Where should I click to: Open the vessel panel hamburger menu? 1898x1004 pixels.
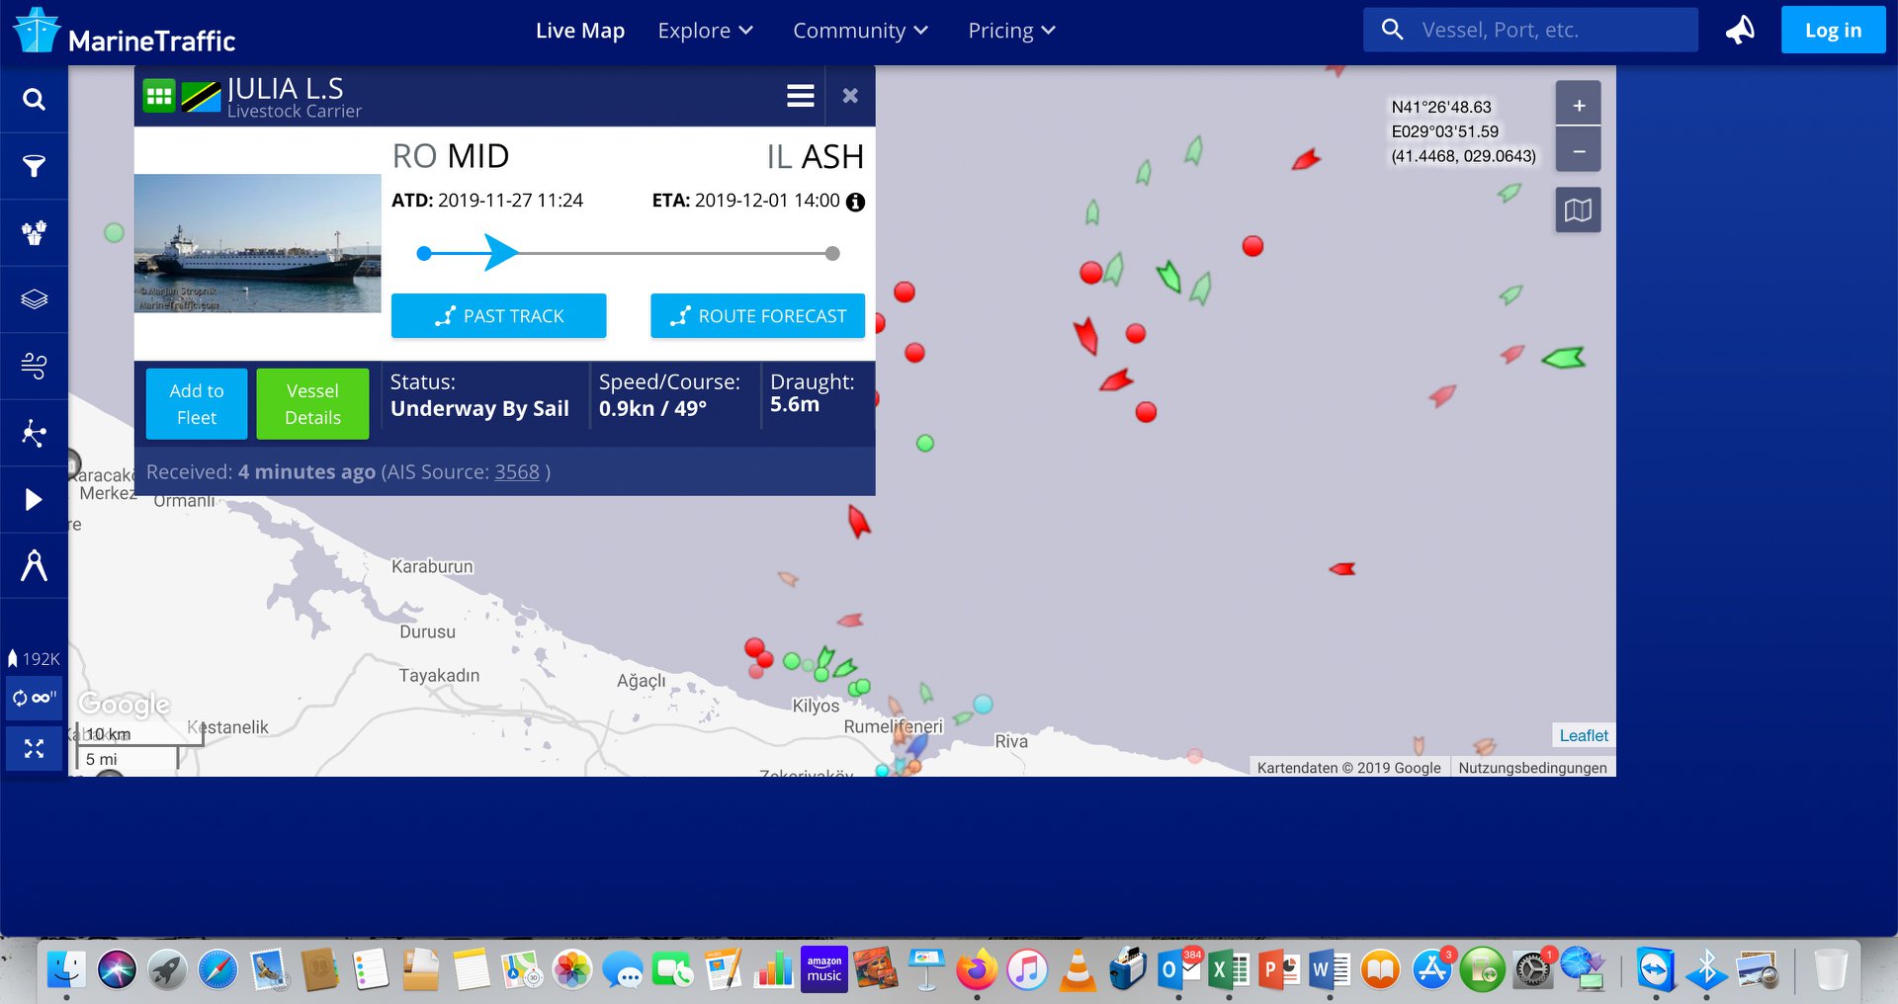[x=801, y=96]
